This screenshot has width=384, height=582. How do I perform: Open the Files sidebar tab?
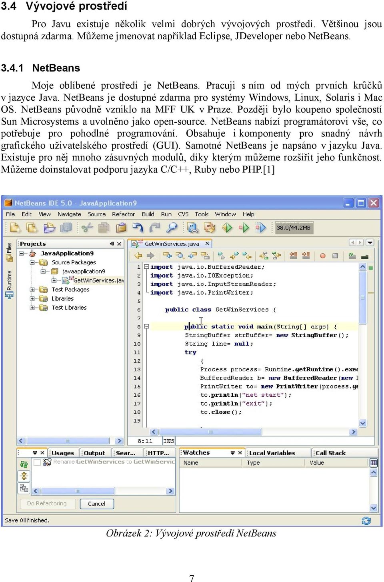pyautogui.click(x=9, y=252)
